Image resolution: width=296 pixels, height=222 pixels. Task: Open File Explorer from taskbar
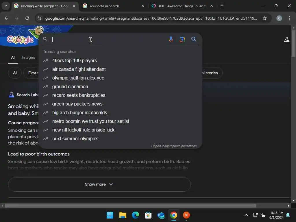point(123,215)
